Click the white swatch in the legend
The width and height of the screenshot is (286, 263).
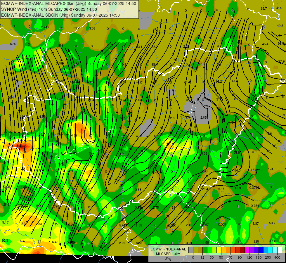point(280,250)
